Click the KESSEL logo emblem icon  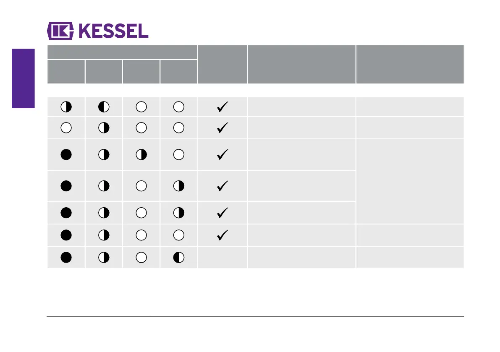click(x=60, y=31)
